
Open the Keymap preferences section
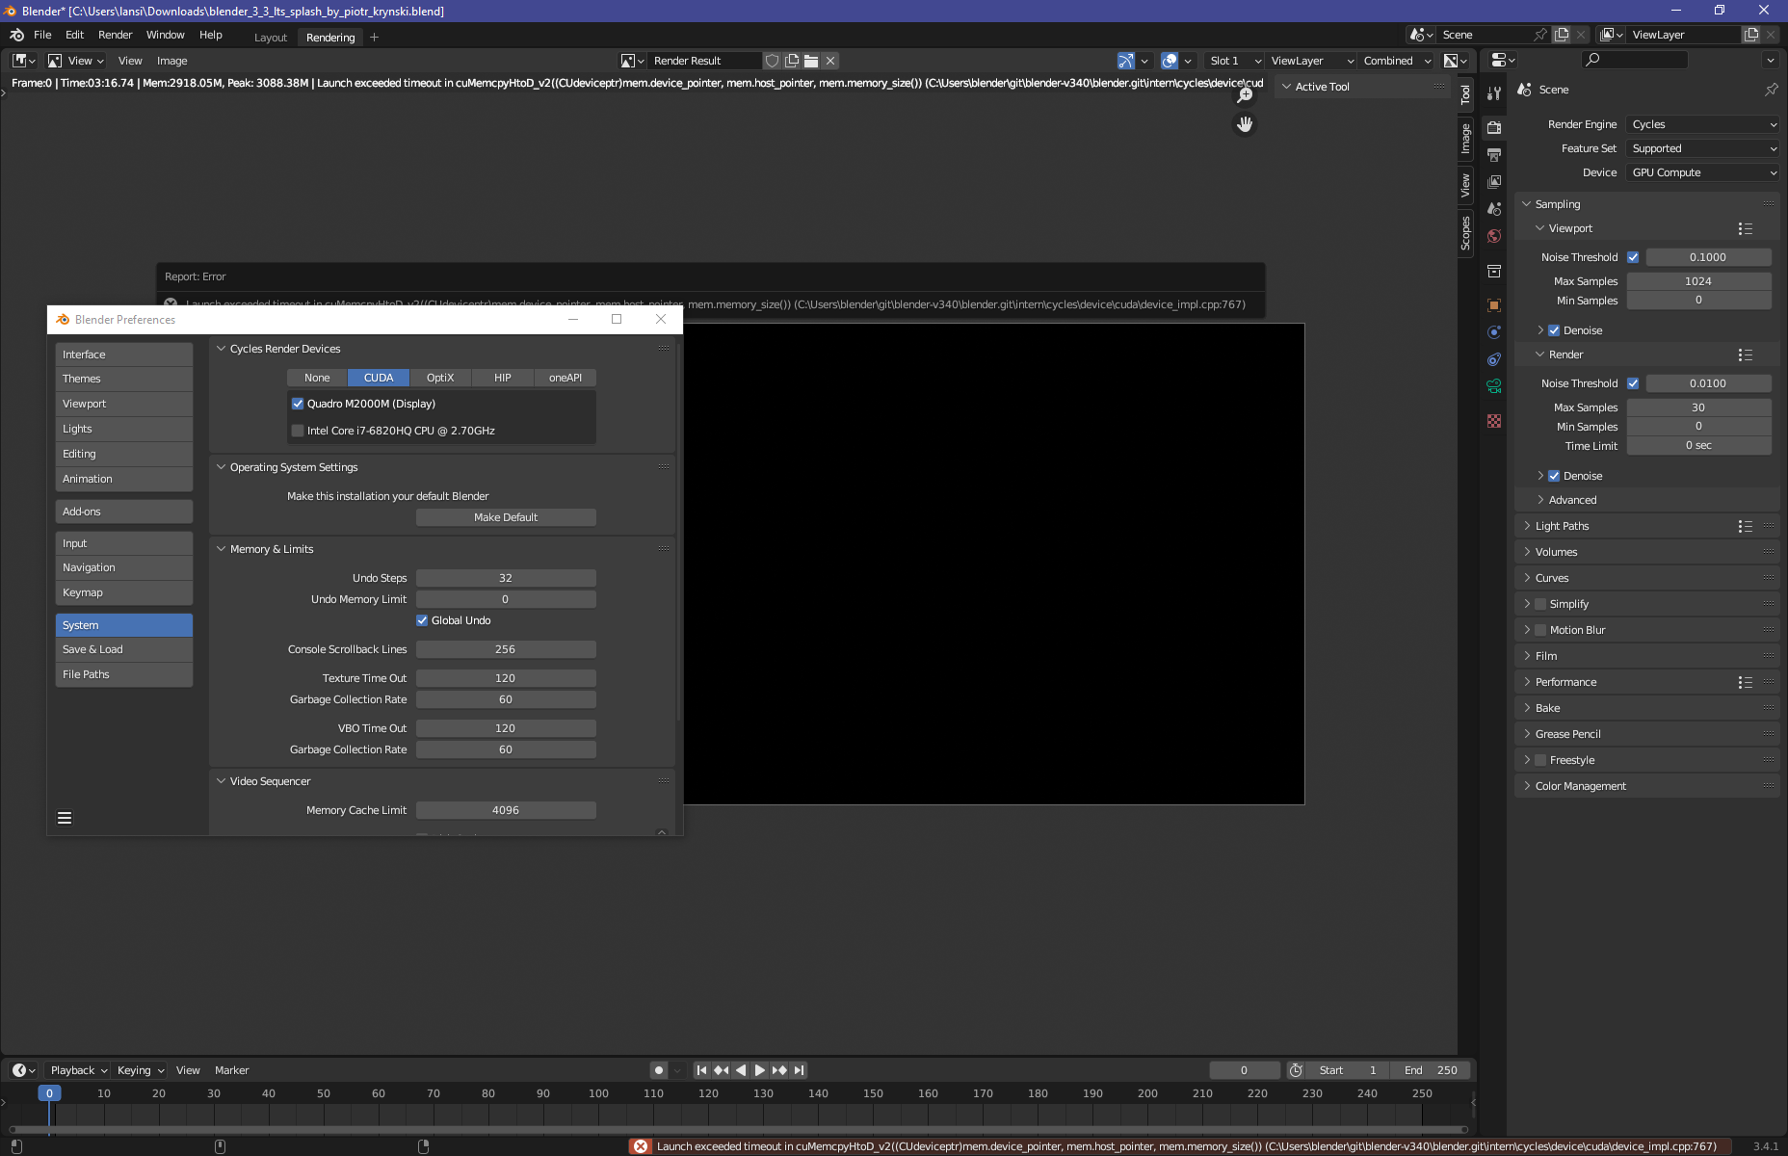(123, 592)
